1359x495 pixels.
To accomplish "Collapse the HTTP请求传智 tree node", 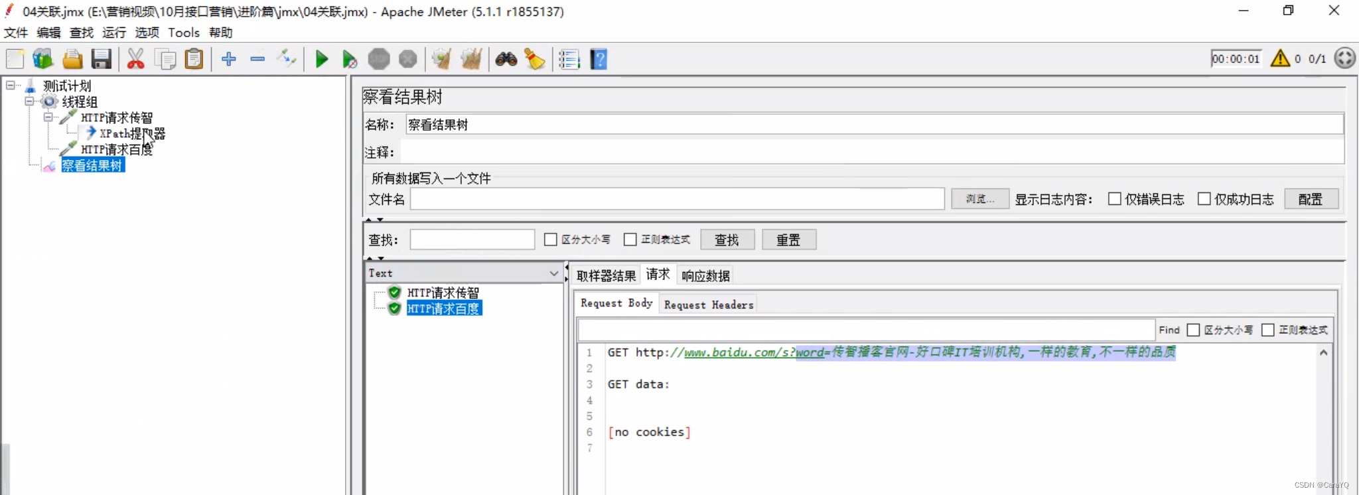I will [48, 117].
